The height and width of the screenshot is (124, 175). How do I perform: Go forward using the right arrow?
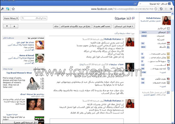pyautogui.click(x=171, y=9)
